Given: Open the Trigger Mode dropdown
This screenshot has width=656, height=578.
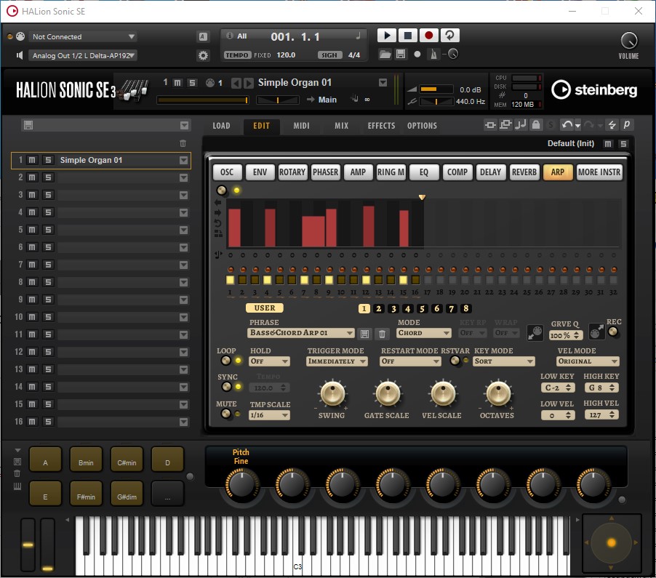Looking at the screenshot, I should tap(337, 361).
